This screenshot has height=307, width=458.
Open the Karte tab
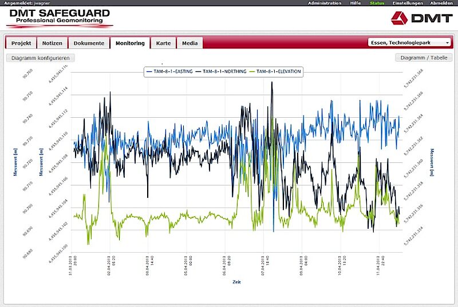click(163, 43)
